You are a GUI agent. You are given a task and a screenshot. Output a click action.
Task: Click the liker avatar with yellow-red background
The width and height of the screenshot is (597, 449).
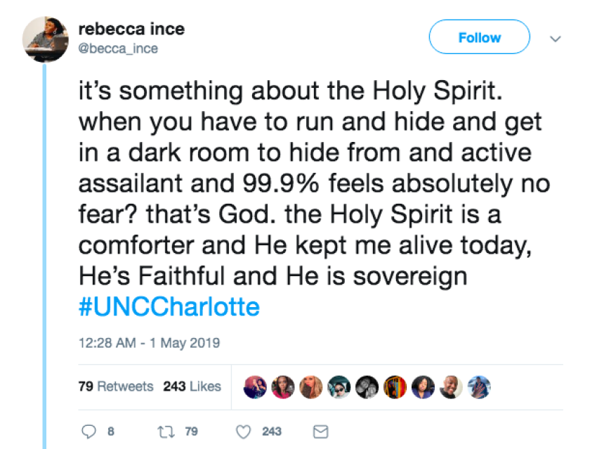coord(394,386)
